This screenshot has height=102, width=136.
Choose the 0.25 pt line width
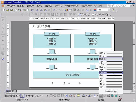111,53
